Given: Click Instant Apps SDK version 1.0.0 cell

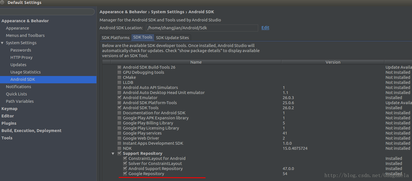Looking at the screenshot, I should 287,143.
